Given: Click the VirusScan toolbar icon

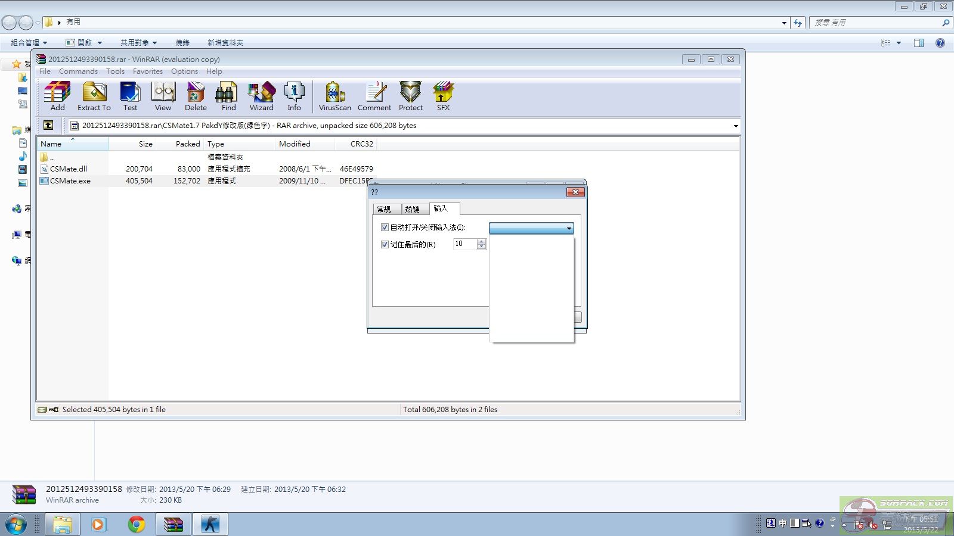Looking at the screenshot, I should [334, 96].
